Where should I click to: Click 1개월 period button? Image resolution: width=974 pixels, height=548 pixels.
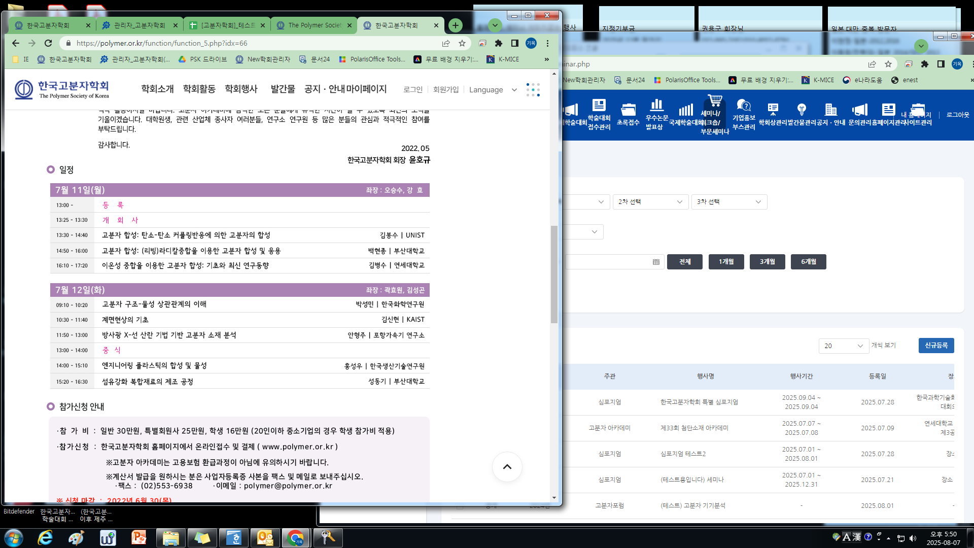(726, 262)
